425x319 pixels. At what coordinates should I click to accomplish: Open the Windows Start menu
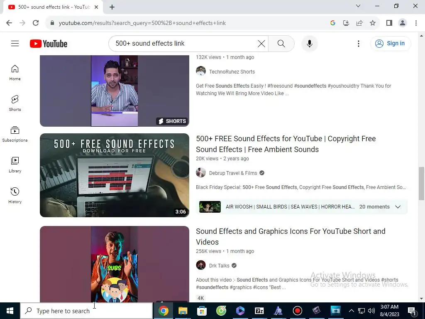coord(10,311)
